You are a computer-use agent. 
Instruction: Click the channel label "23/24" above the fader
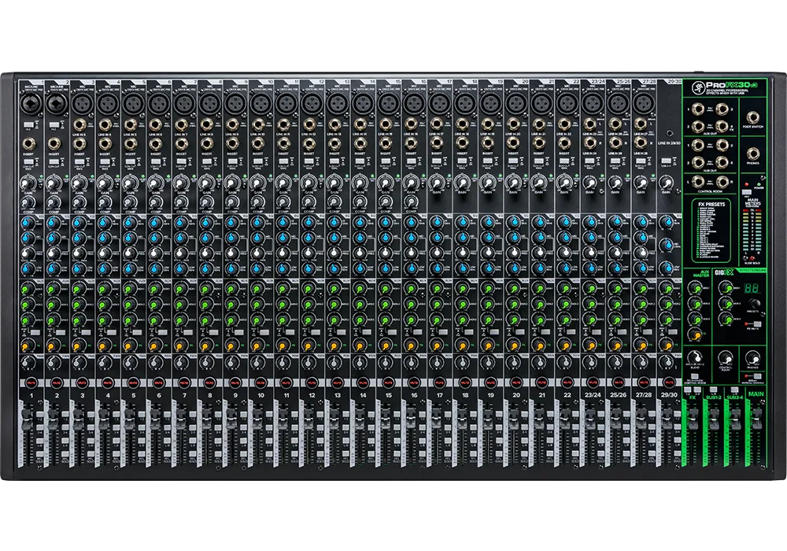(x=593, y=395)
